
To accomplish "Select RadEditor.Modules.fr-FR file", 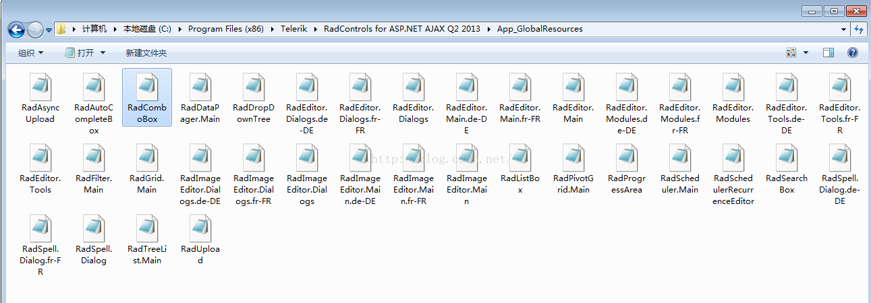I will tap(680, 103).
